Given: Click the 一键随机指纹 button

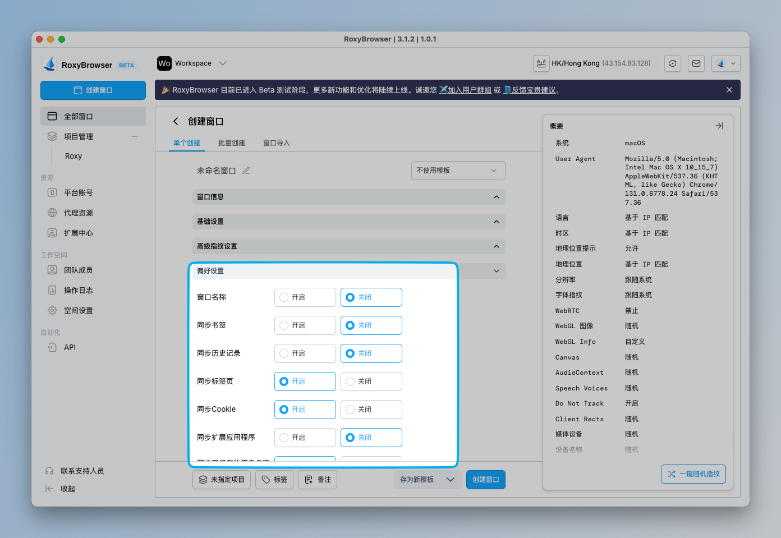Looking at the screenshot, I should pos(693,474).
